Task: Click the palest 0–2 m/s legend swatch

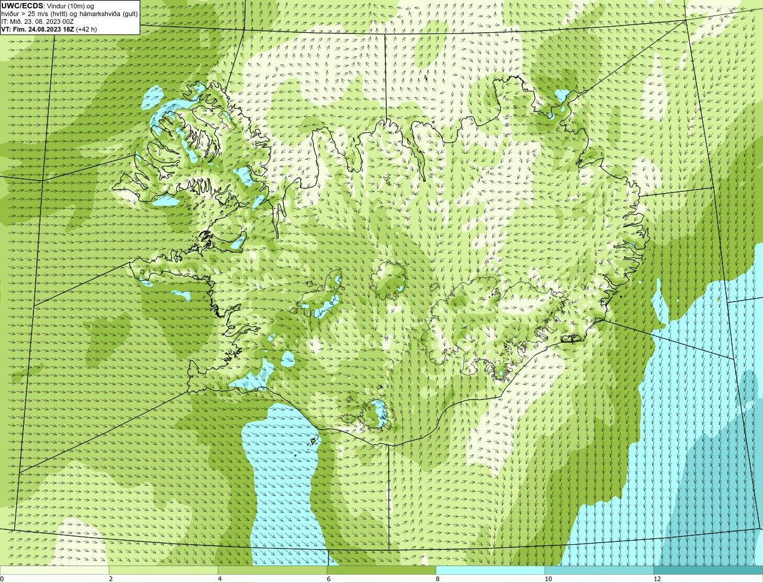Action: (x=54, y=570)
